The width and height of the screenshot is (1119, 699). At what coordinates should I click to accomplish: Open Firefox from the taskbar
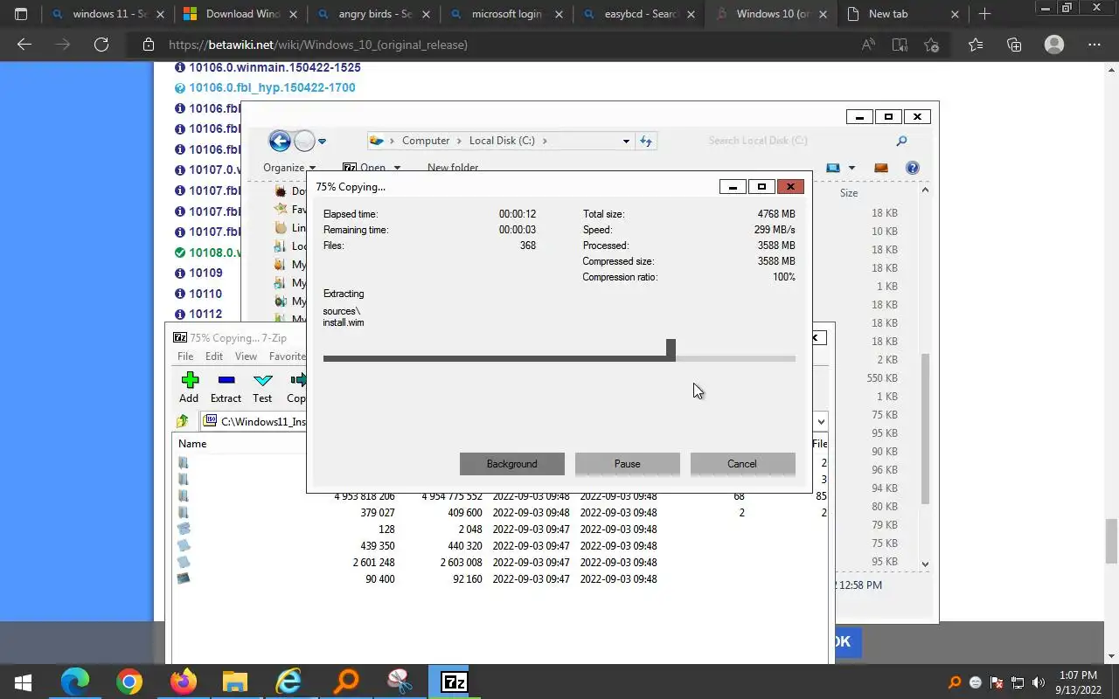coord(184,682)
